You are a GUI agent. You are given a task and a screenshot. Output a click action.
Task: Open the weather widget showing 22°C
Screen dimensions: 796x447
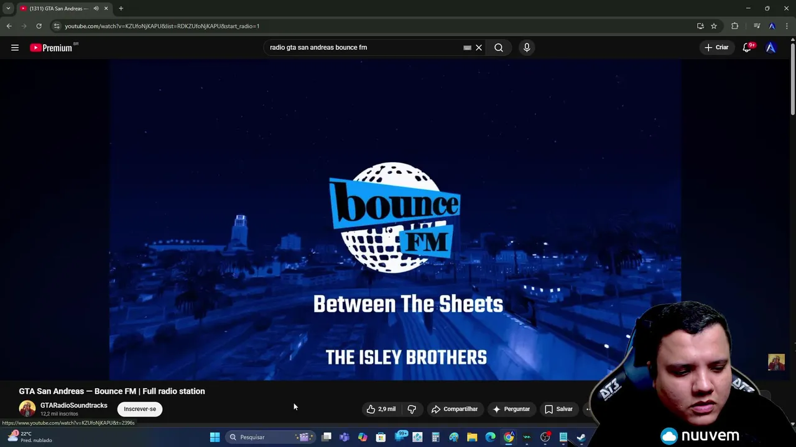(x=29, y=437)
